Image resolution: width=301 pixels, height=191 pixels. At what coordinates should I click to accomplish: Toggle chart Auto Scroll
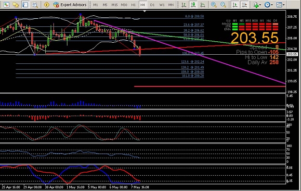(235, 5)
